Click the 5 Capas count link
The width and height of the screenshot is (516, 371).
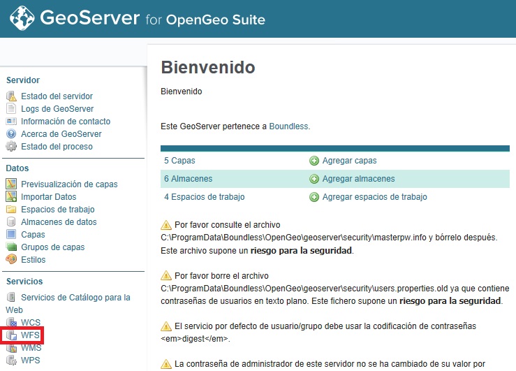coord(179,161)
